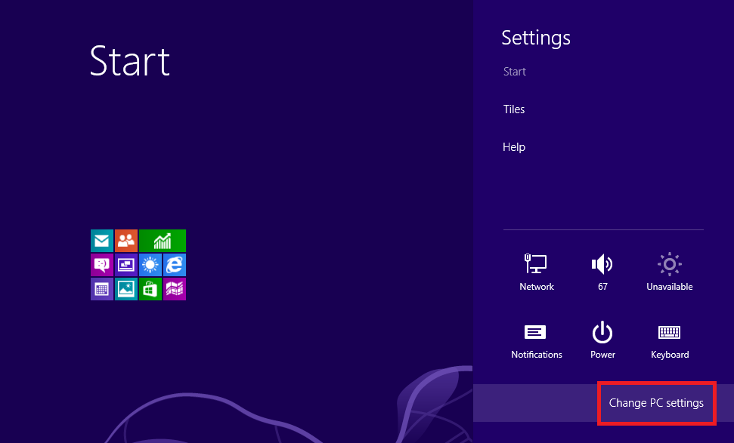
Task: Launch the Internet Explorer tile
Action: tap(175, 265)
